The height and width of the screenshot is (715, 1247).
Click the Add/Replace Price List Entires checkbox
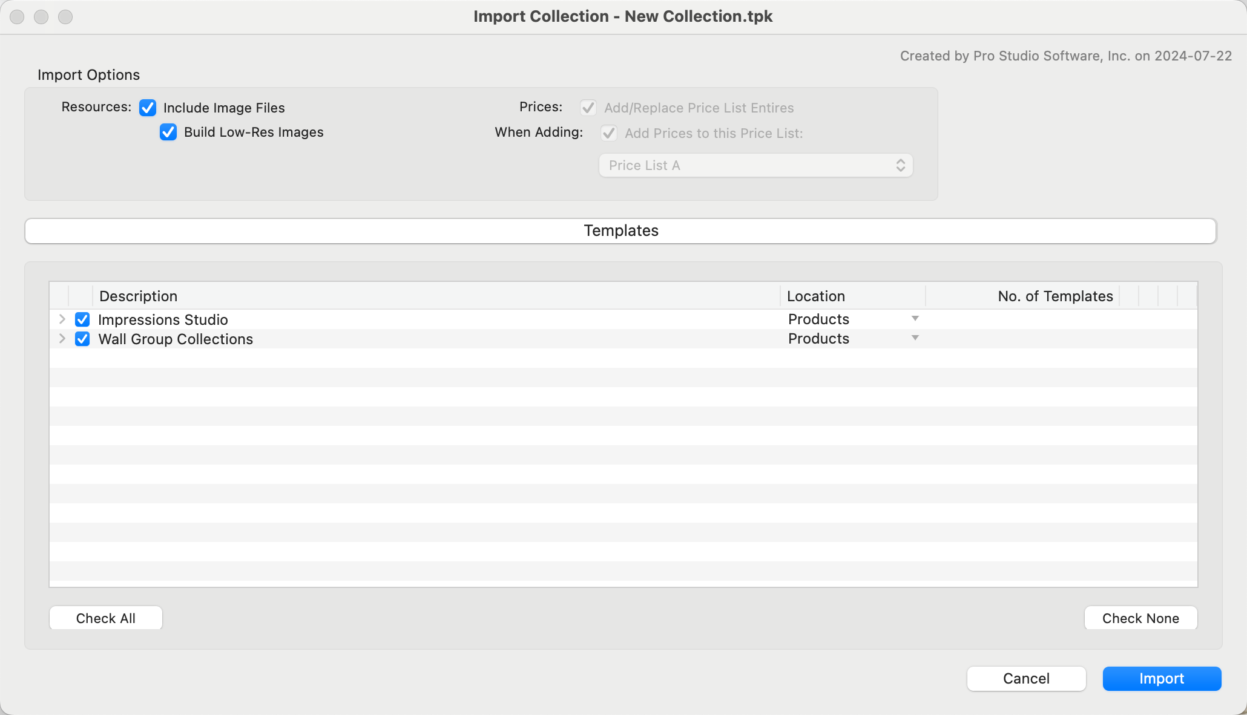588,108
